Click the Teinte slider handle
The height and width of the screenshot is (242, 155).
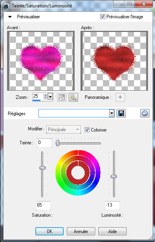coord(57,143)
